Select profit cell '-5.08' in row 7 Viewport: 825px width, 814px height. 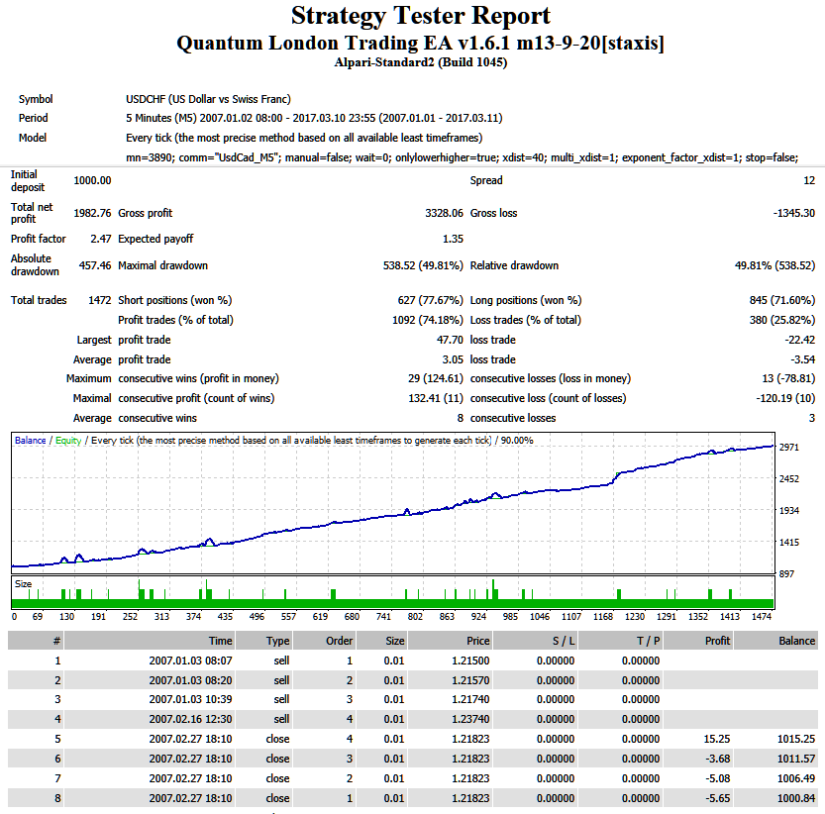718,778
